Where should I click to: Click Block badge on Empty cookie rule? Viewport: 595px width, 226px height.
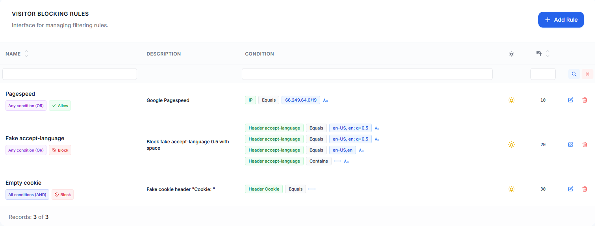click(63, 195)
